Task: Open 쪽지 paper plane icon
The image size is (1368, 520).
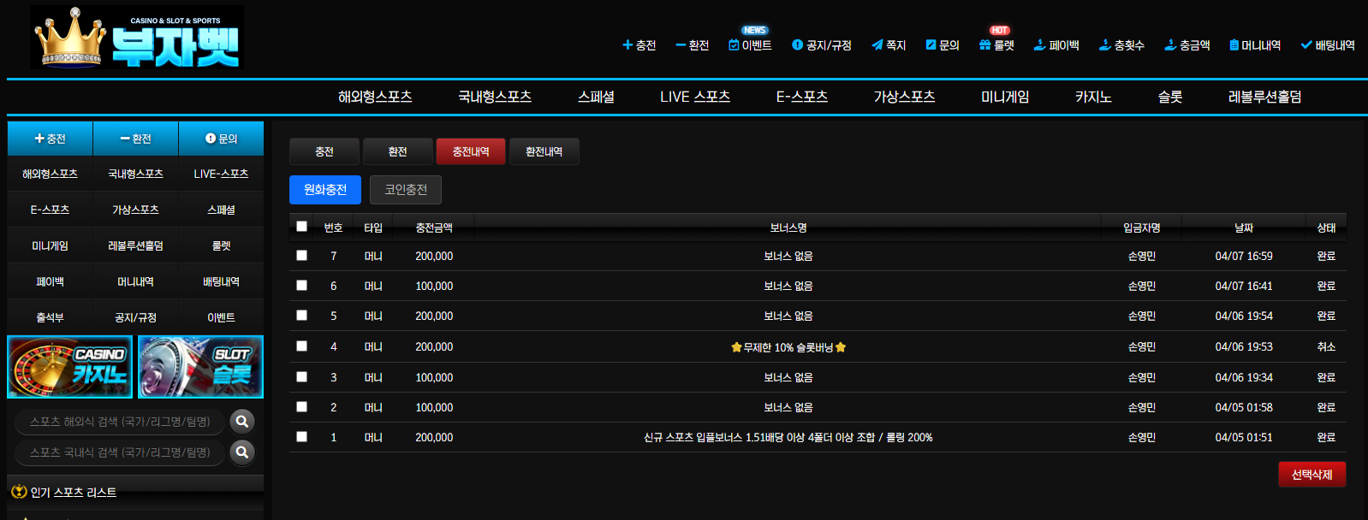Action: click(877, 45)
